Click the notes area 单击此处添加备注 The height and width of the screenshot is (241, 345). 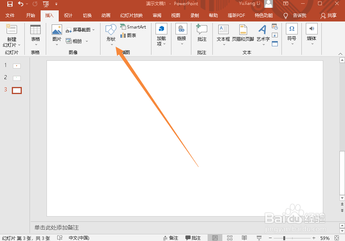click(57, 228)
